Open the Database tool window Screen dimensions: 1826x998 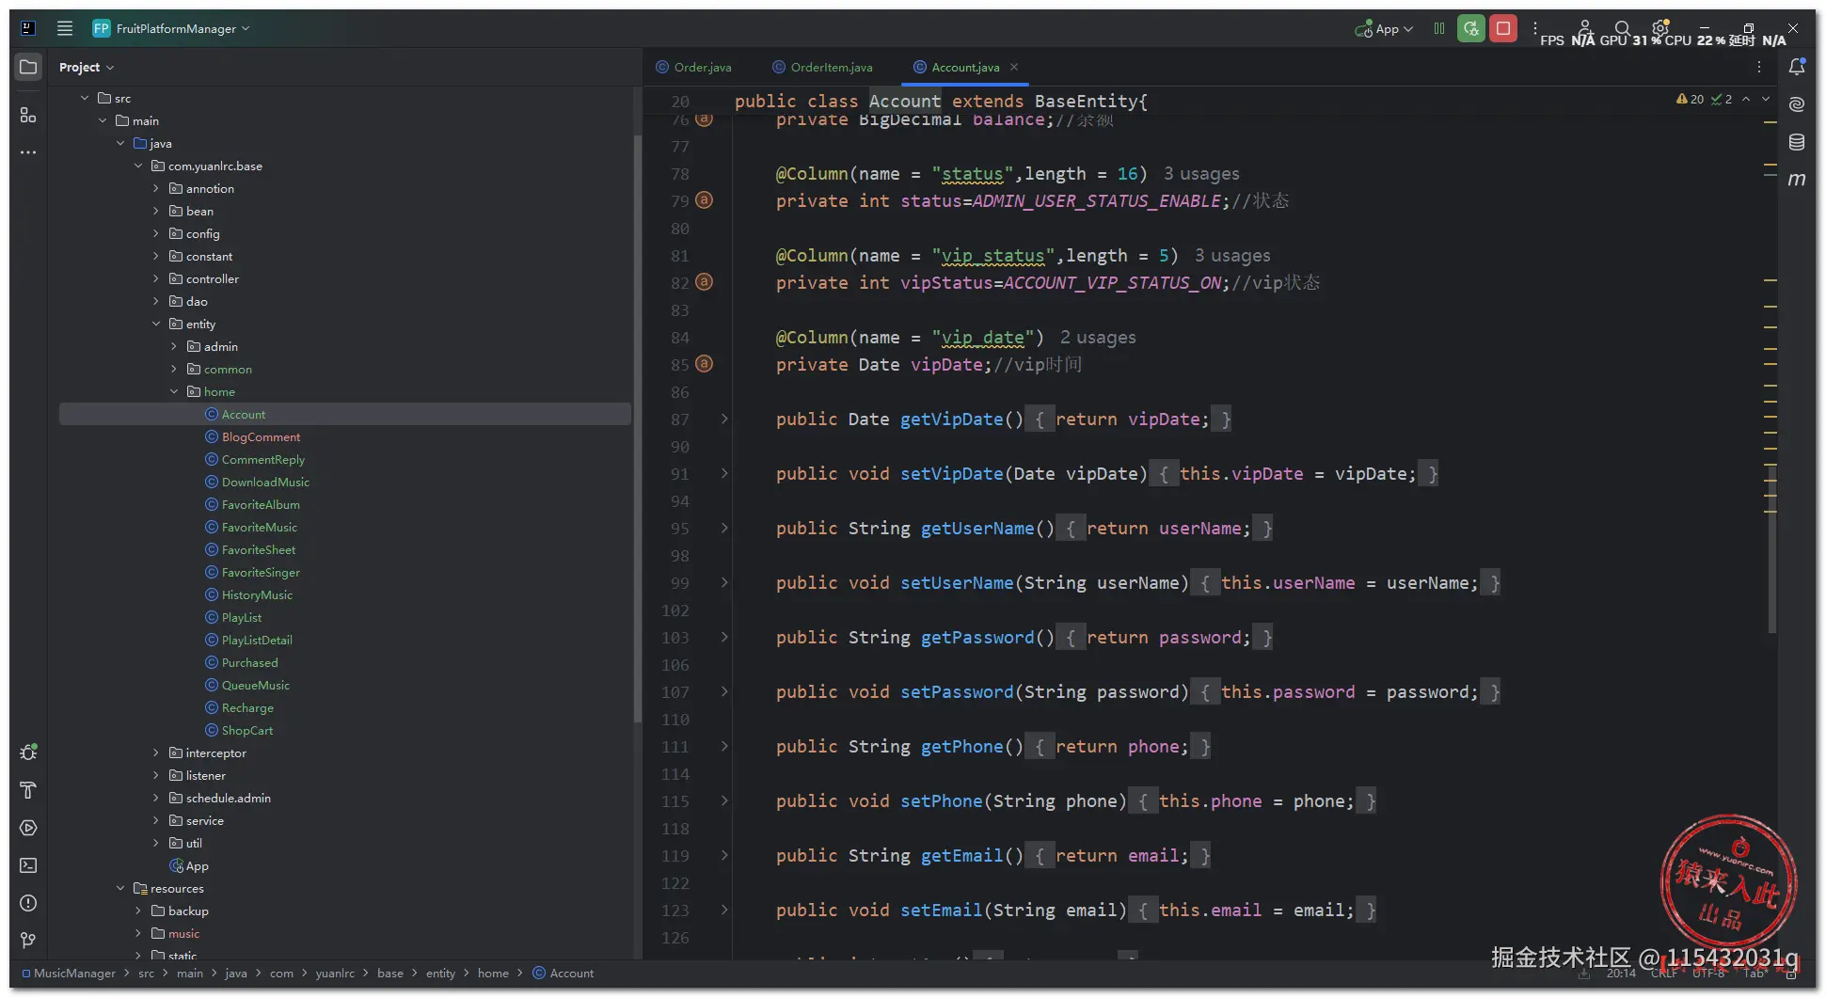[1797, 142]
